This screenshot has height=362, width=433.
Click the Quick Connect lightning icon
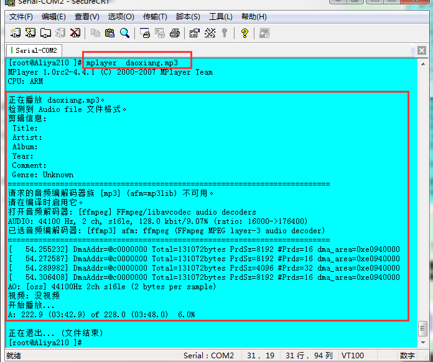(30, 33)
